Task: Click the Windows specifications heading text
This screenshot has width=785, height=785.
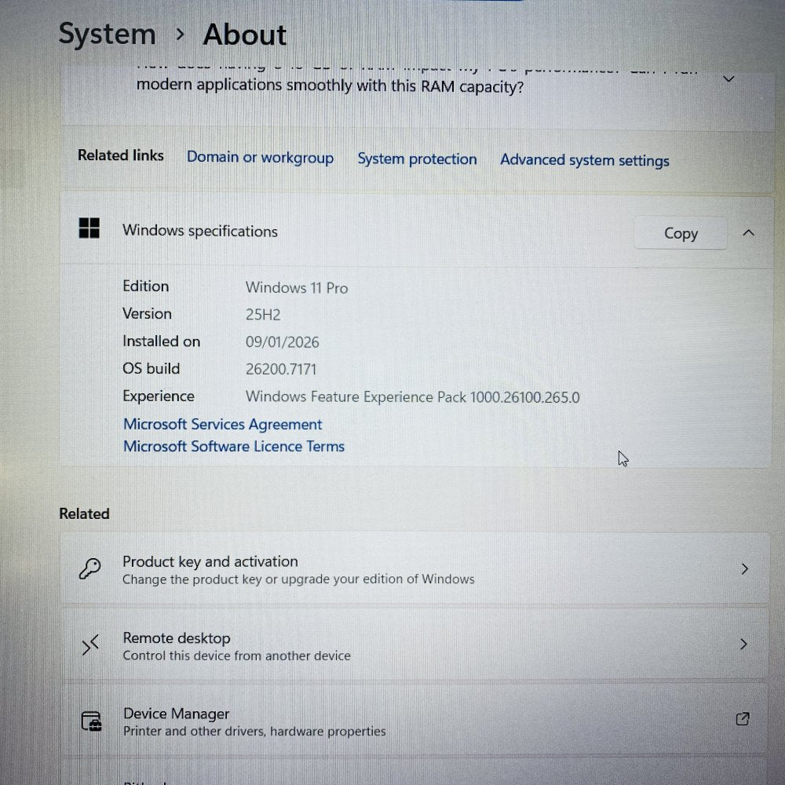Action: 199,231
